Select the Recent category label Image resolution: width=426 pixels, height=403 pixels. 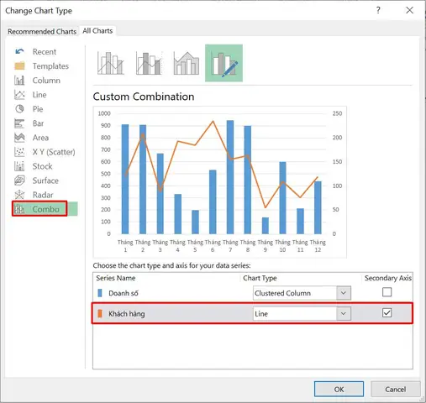(x=45, y=52)
